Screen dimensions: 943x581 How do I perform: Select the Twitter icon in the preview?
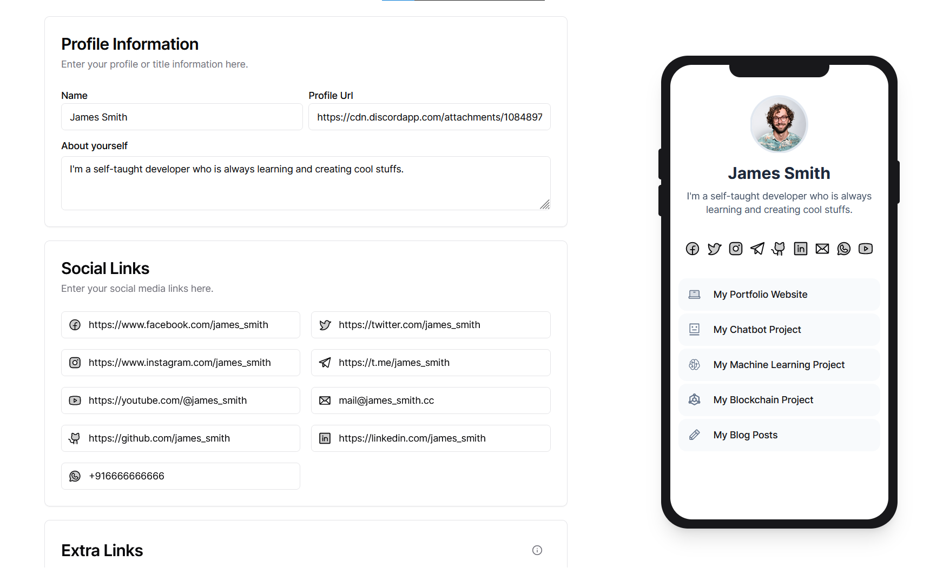tap(714, 249)
